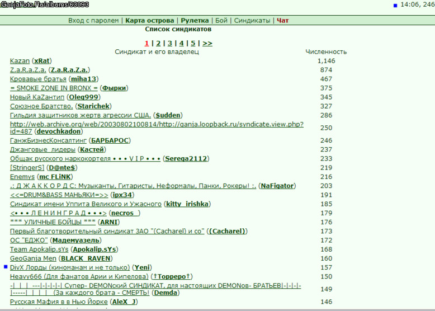View owner (Cacharel) profile

pyautogui.click(x=227, y=232)
